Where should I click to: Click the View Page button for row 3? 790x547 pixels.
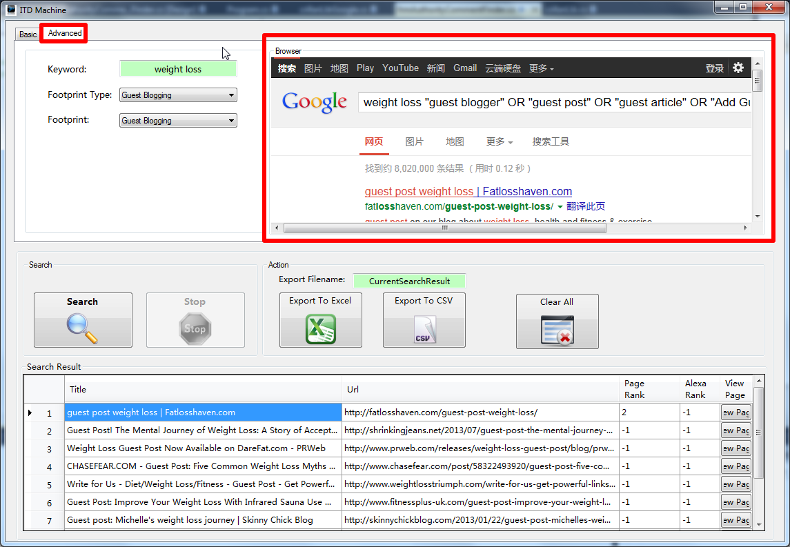736,448
